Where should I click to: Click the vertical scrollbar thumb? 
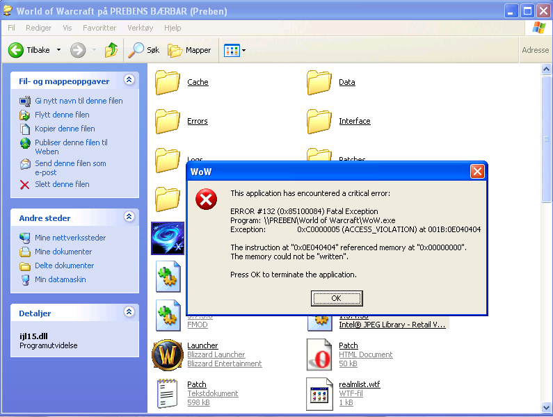pyautogui.click(x=546, y=139)
